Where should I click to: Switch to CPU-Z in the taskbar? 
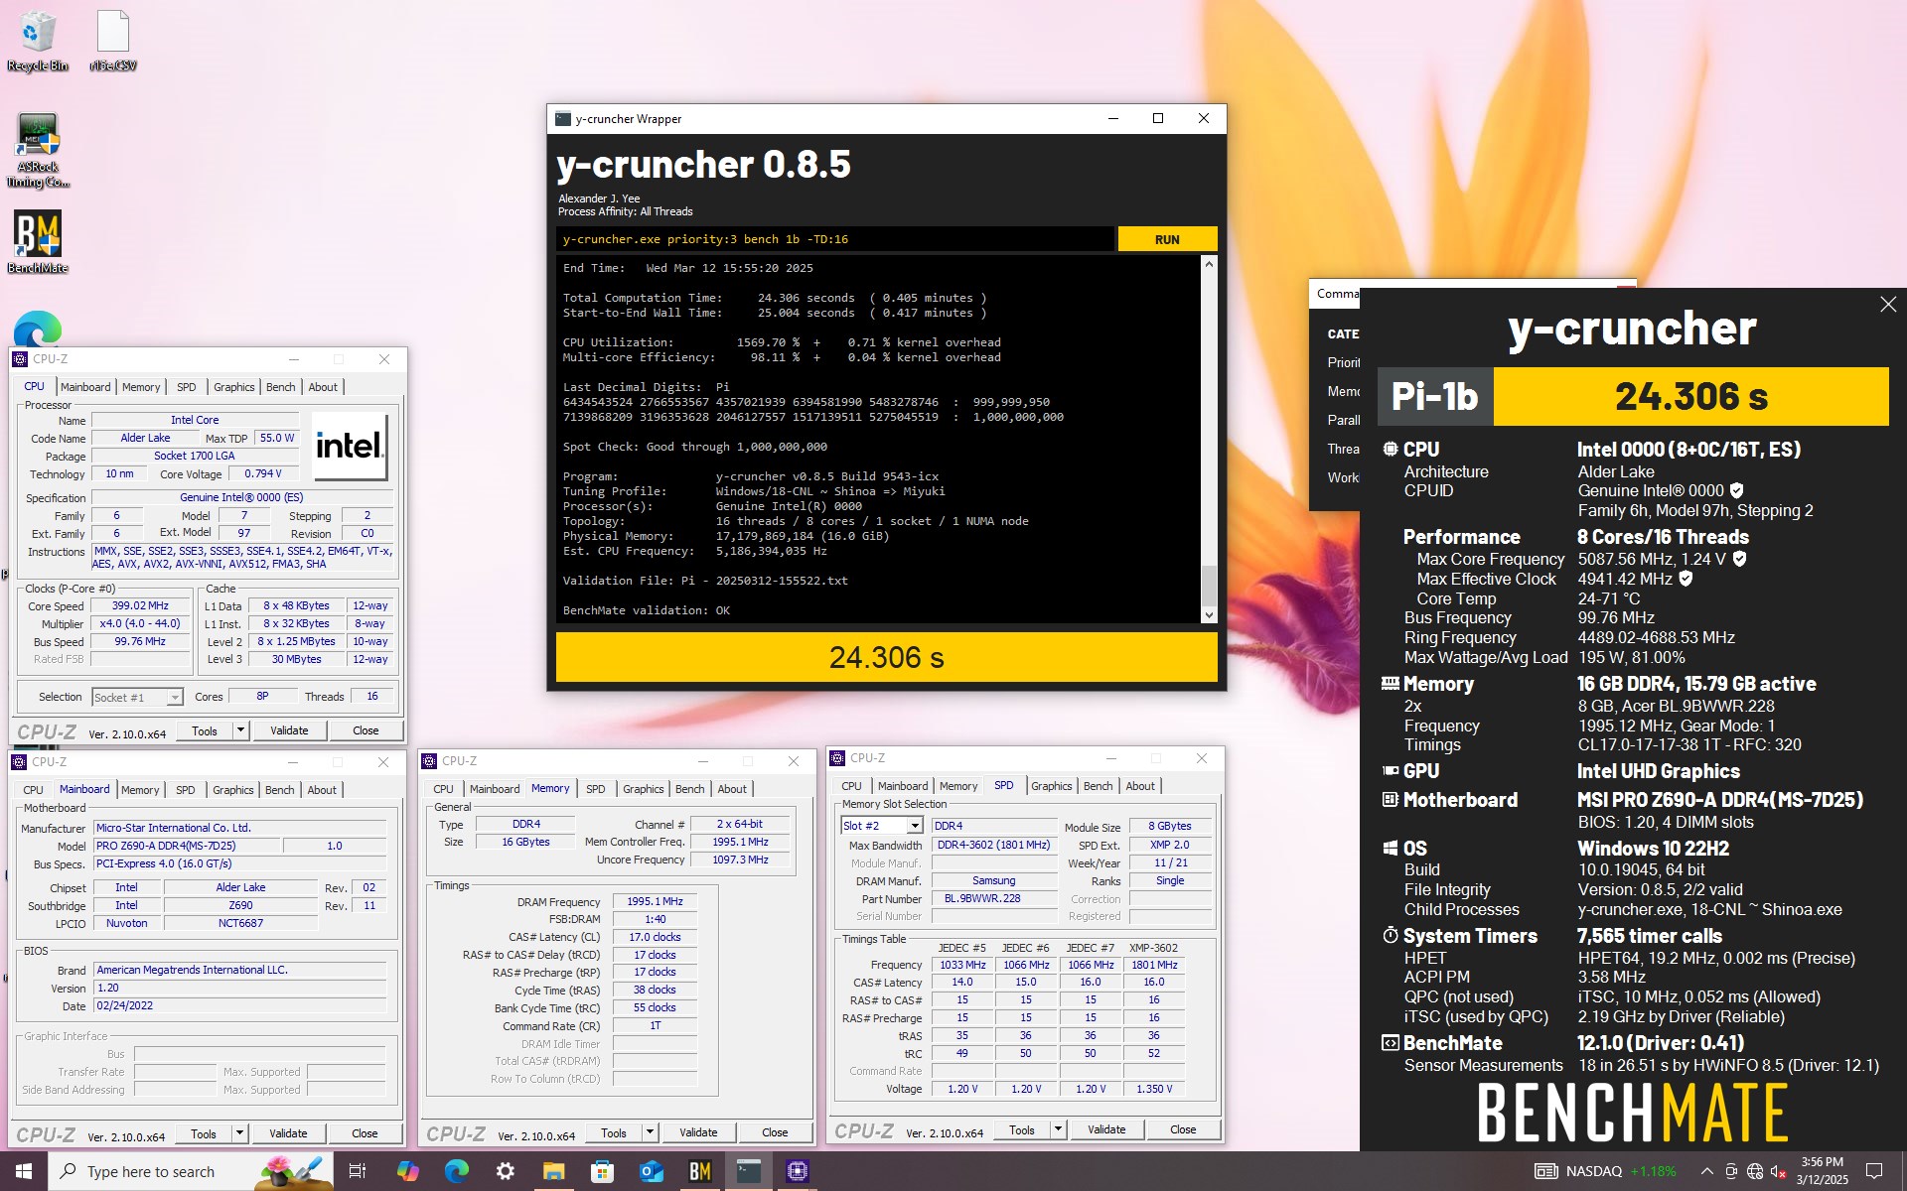point(798,1171)
